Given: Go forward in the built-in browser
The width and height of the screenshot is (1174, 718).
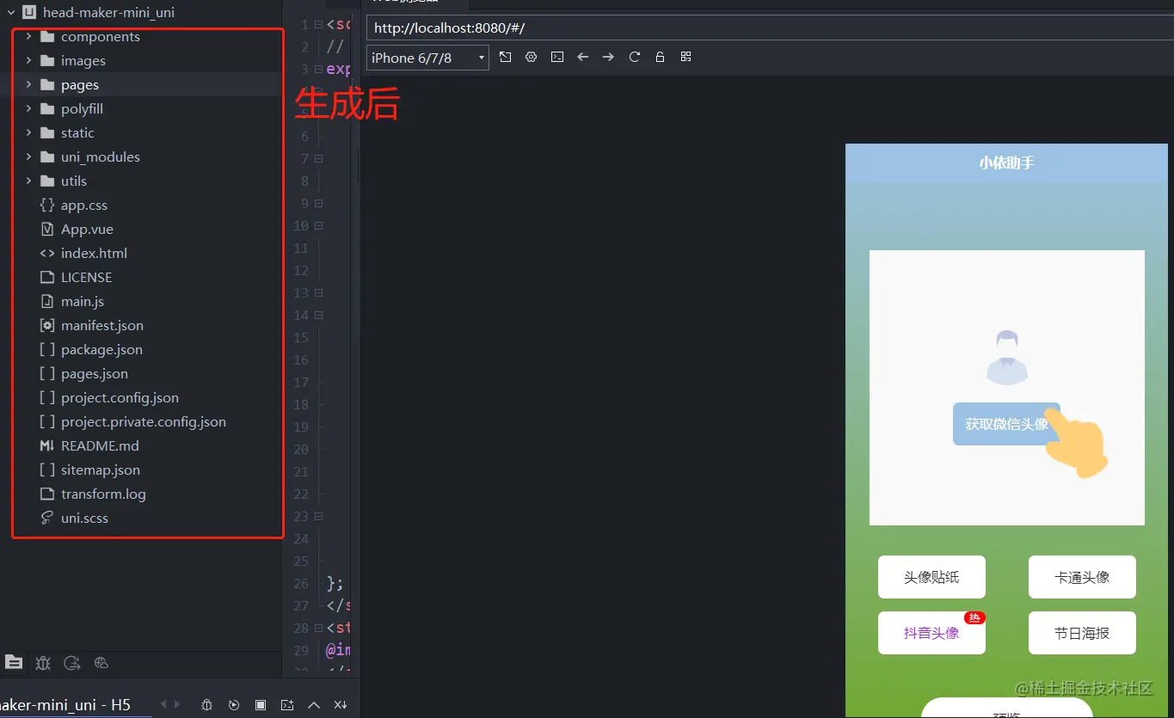Looking at the screenshot, I should coord(608,57).
